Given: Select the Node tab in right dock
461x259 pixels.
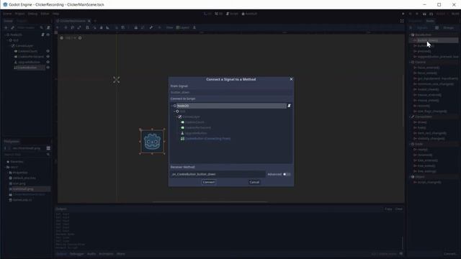Looking at the screenshot, I should (x=430, y=21).
